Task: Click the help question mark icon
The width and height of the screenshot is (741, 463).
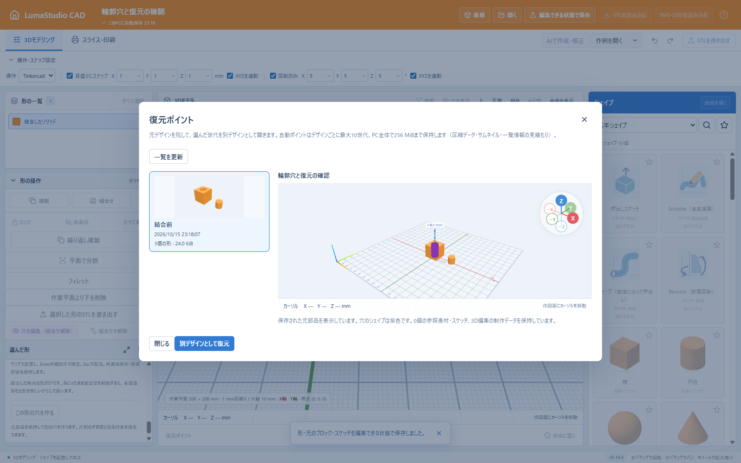Action: [x=724, y=15]
